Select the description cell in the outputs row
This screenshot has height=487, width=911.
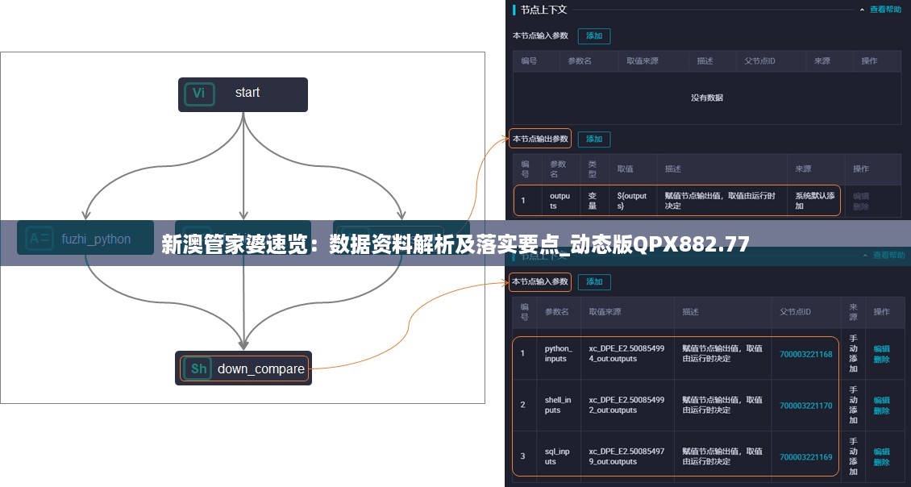pyautogui.click(x=722, y=201)
